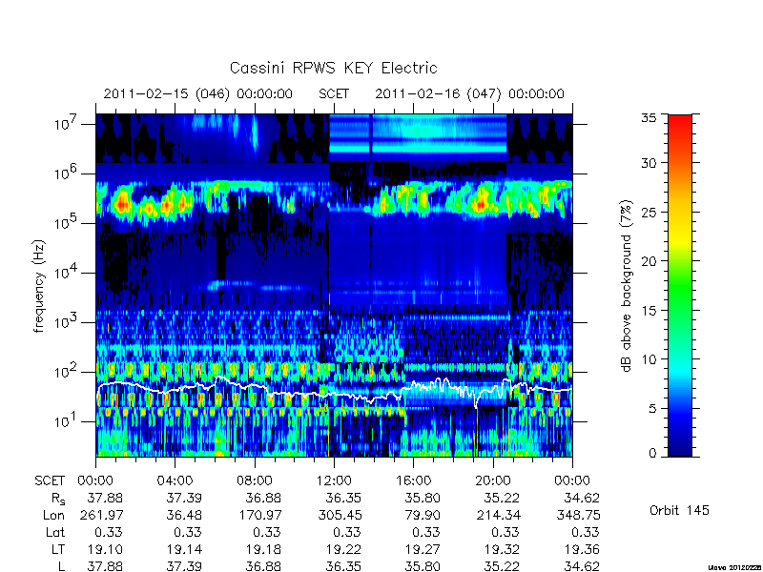
Task: Click 36.88 in the Rs row
Action: tap(264, 498)
